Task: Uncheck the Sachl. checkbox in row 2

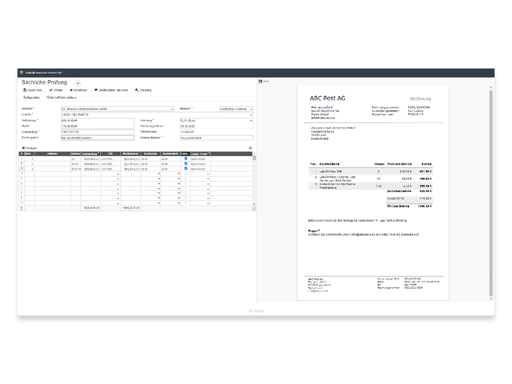Action: 186,164
